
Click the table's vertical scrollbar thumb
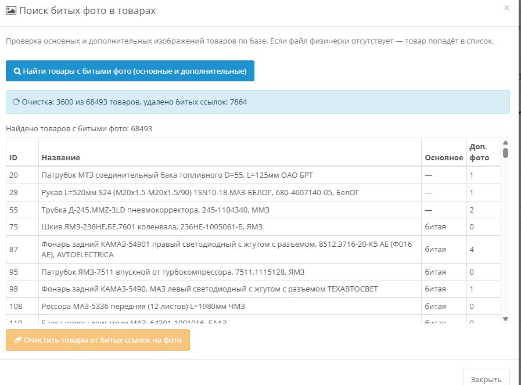(505, 153)
